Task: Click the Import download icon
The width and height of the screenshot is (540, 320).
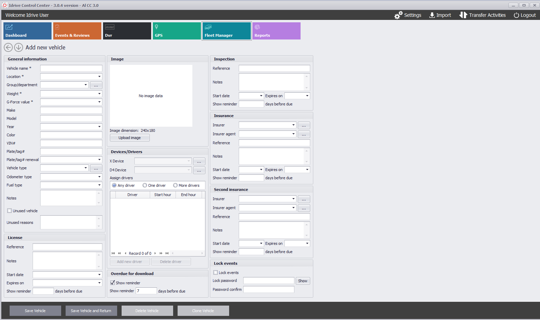Action: pyautogui.click(x=432, y=15)
